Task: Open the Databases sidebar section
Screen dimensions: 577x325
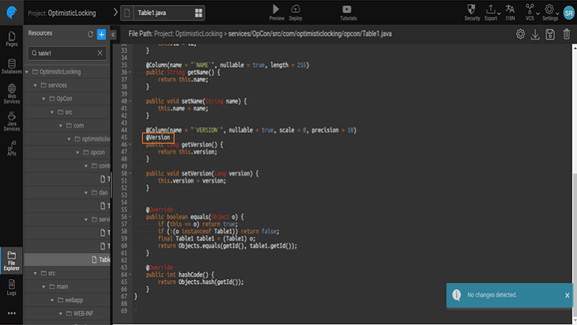Action: (x=11, y=66)
